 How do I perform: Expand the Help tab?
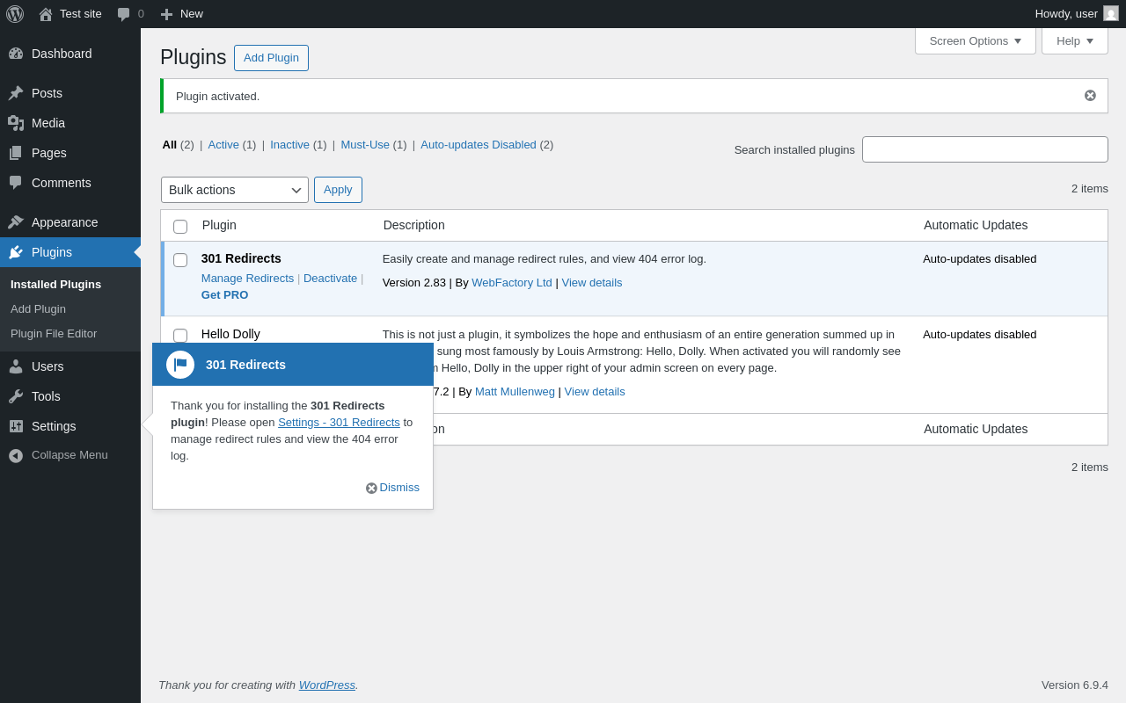(x=1075, y=40)
